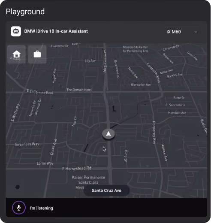The height and width of the screenshot is (223, 211).
Task: Open the iX M60 model dropdown
Action: click(182, 32)
